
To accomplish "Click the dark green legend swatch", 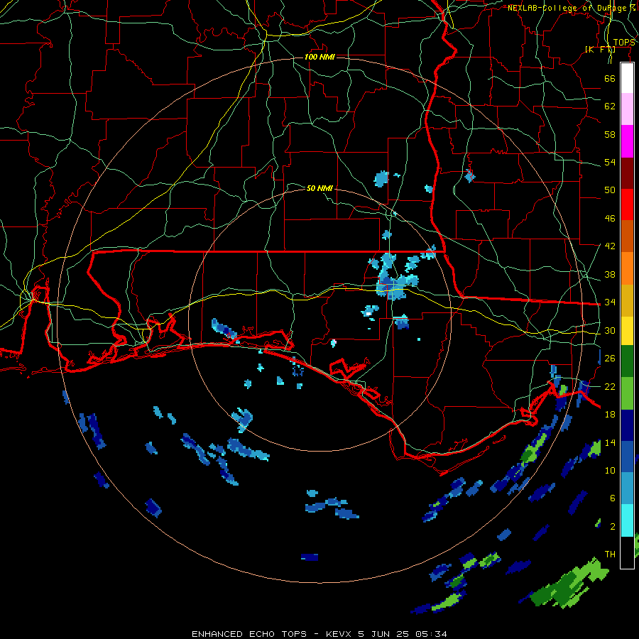I will (x=627, y=361).
